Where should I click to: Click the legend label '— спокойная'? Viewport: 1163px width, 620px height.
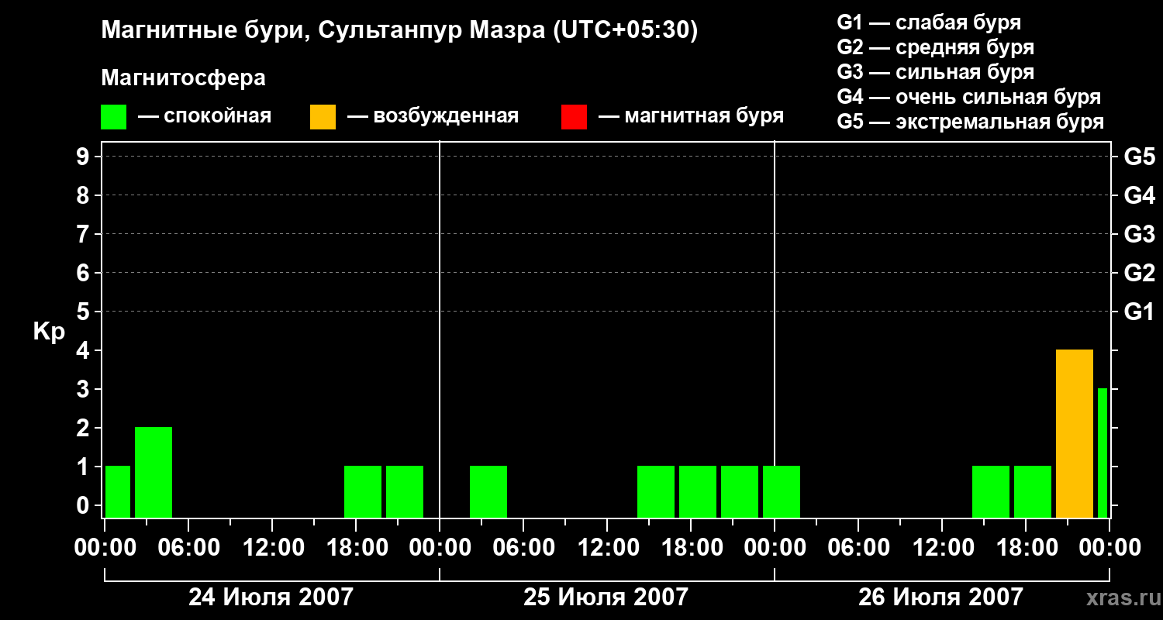(205, 116)
